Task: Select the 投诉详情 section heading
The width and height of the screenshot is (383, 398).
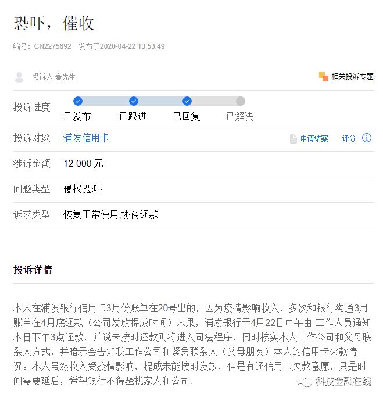Action: 33,270
